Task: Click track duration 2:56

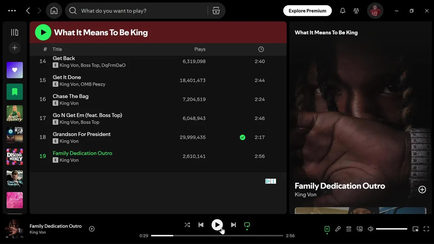Action: (x=260, y=156)
